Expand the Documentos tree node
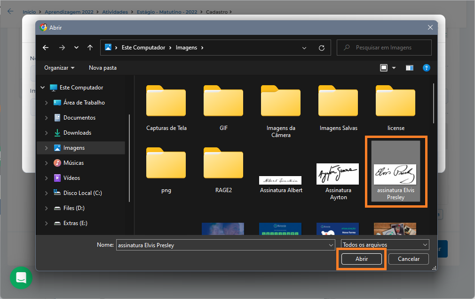The width and height of the screenshot is (475, 299). pos(47,118)
